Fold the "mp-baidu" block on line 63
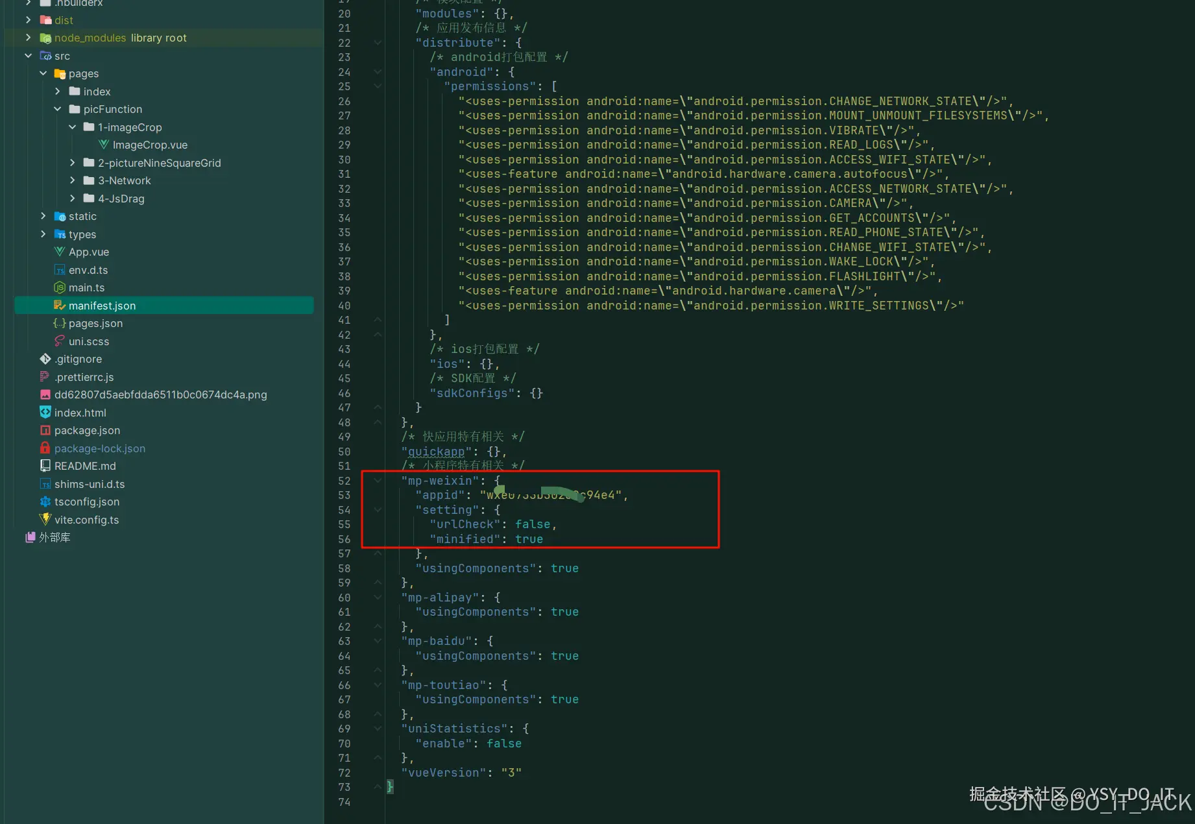The width and height of the screenshot is (1195, 824). pos(378,641)
